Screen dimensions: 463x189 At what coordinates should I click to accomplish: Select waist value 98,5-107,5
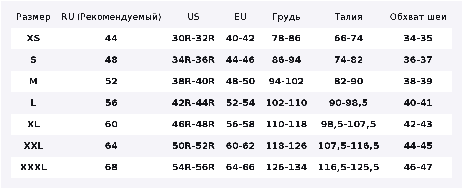[348, 124]
